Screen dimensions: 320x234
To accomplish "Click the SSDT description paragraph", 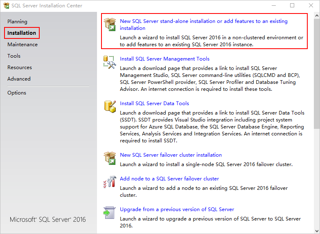I will click(x=212, y=127).
